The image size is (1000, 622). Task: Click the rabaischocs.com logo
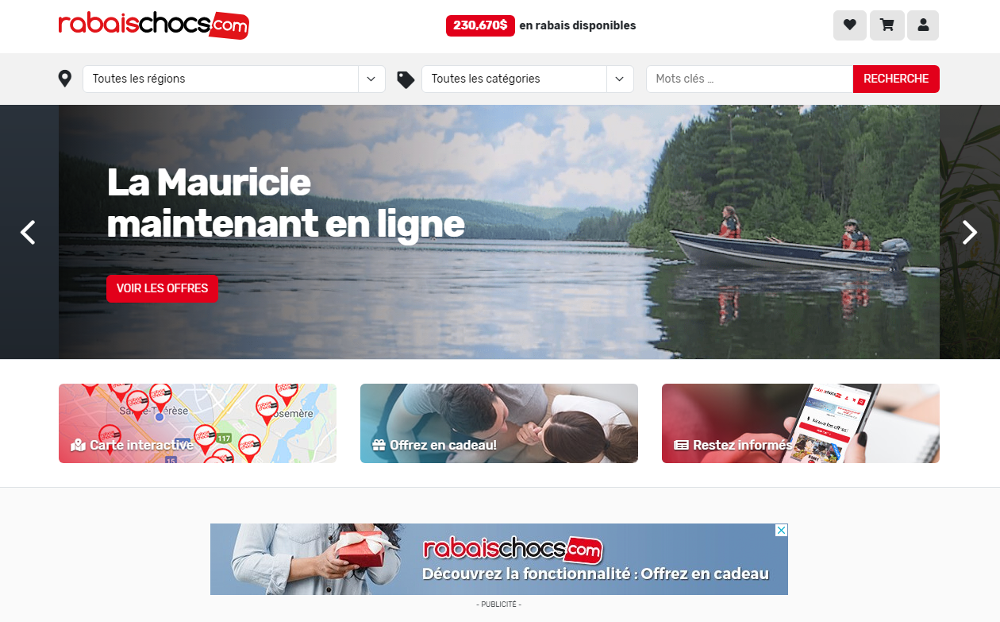click(153, 25)
